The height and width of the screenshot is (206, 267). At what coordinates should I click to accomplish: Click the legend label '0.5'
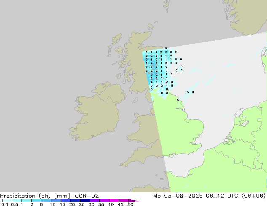pyautogui.click(x=14, y=204)
